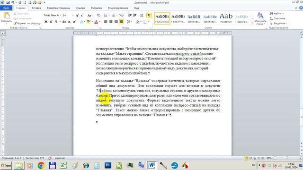Click align text left icon
The width and height of the screenshot is (303, 170).
106,22
